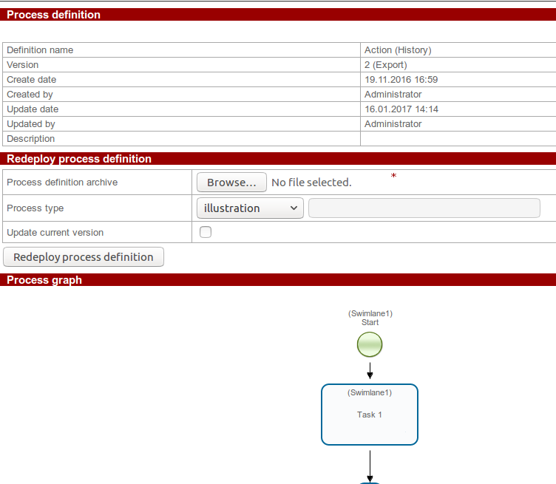Click the arrow leaving Task 1

click(370, 463)
